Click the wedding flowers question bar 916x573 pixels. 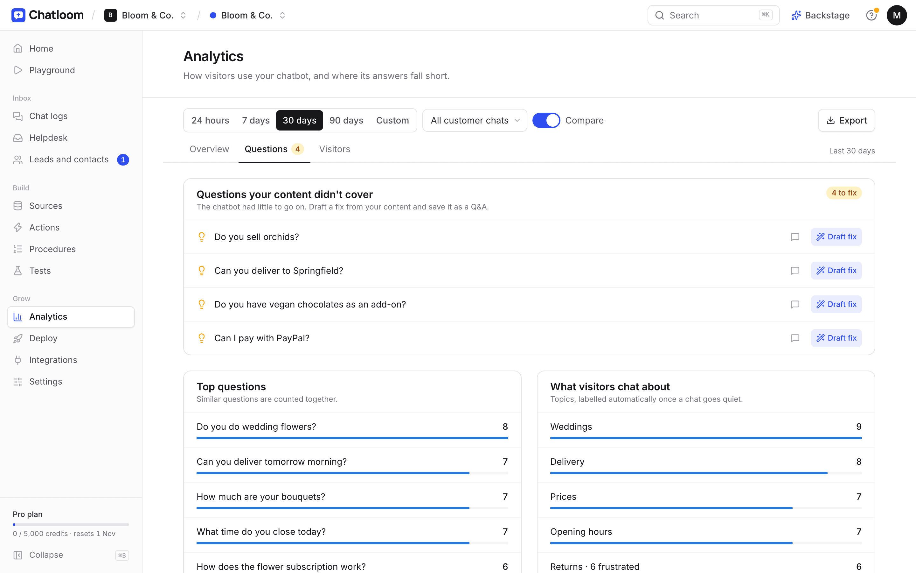(352, 438)
